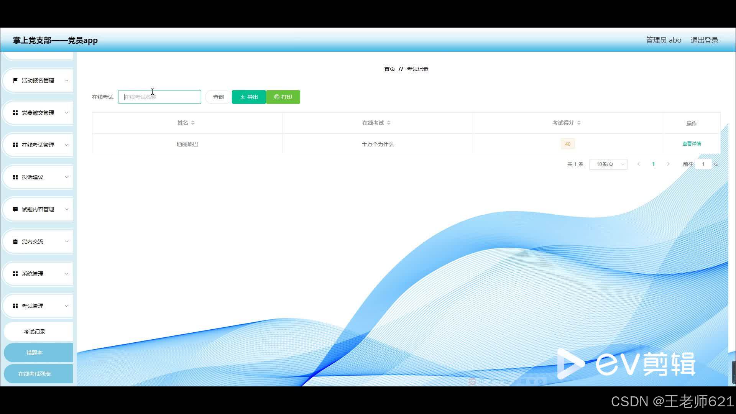736x414 pixels.
Task: Click 退出登录 to log out
Action: tap(704, 40)
